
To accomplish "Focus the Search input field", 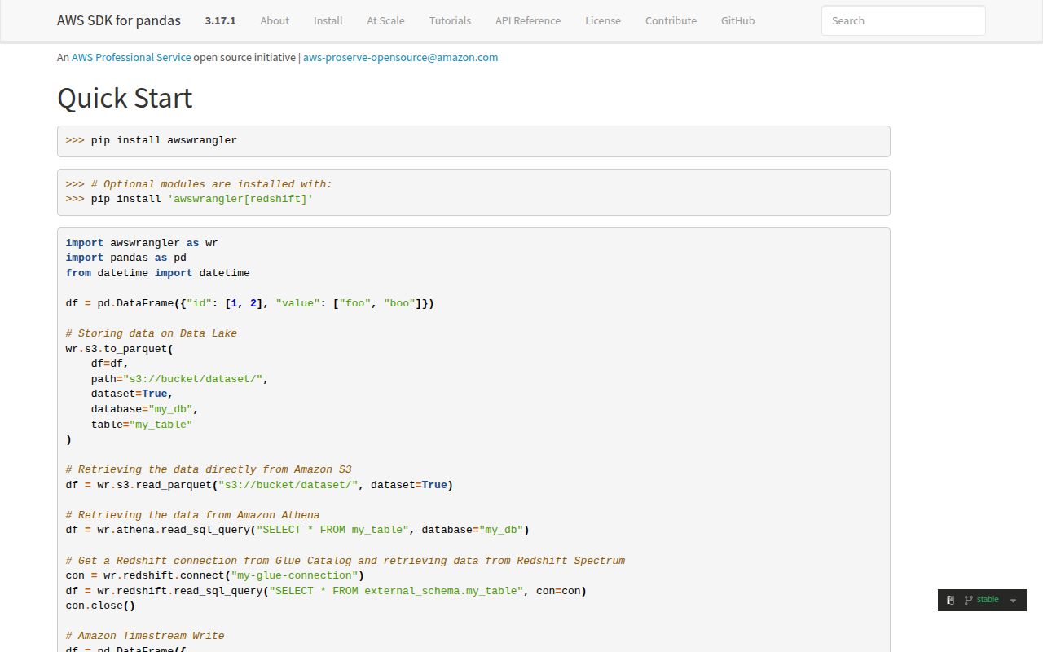I will pyautogui.click(x=903, y=20).
